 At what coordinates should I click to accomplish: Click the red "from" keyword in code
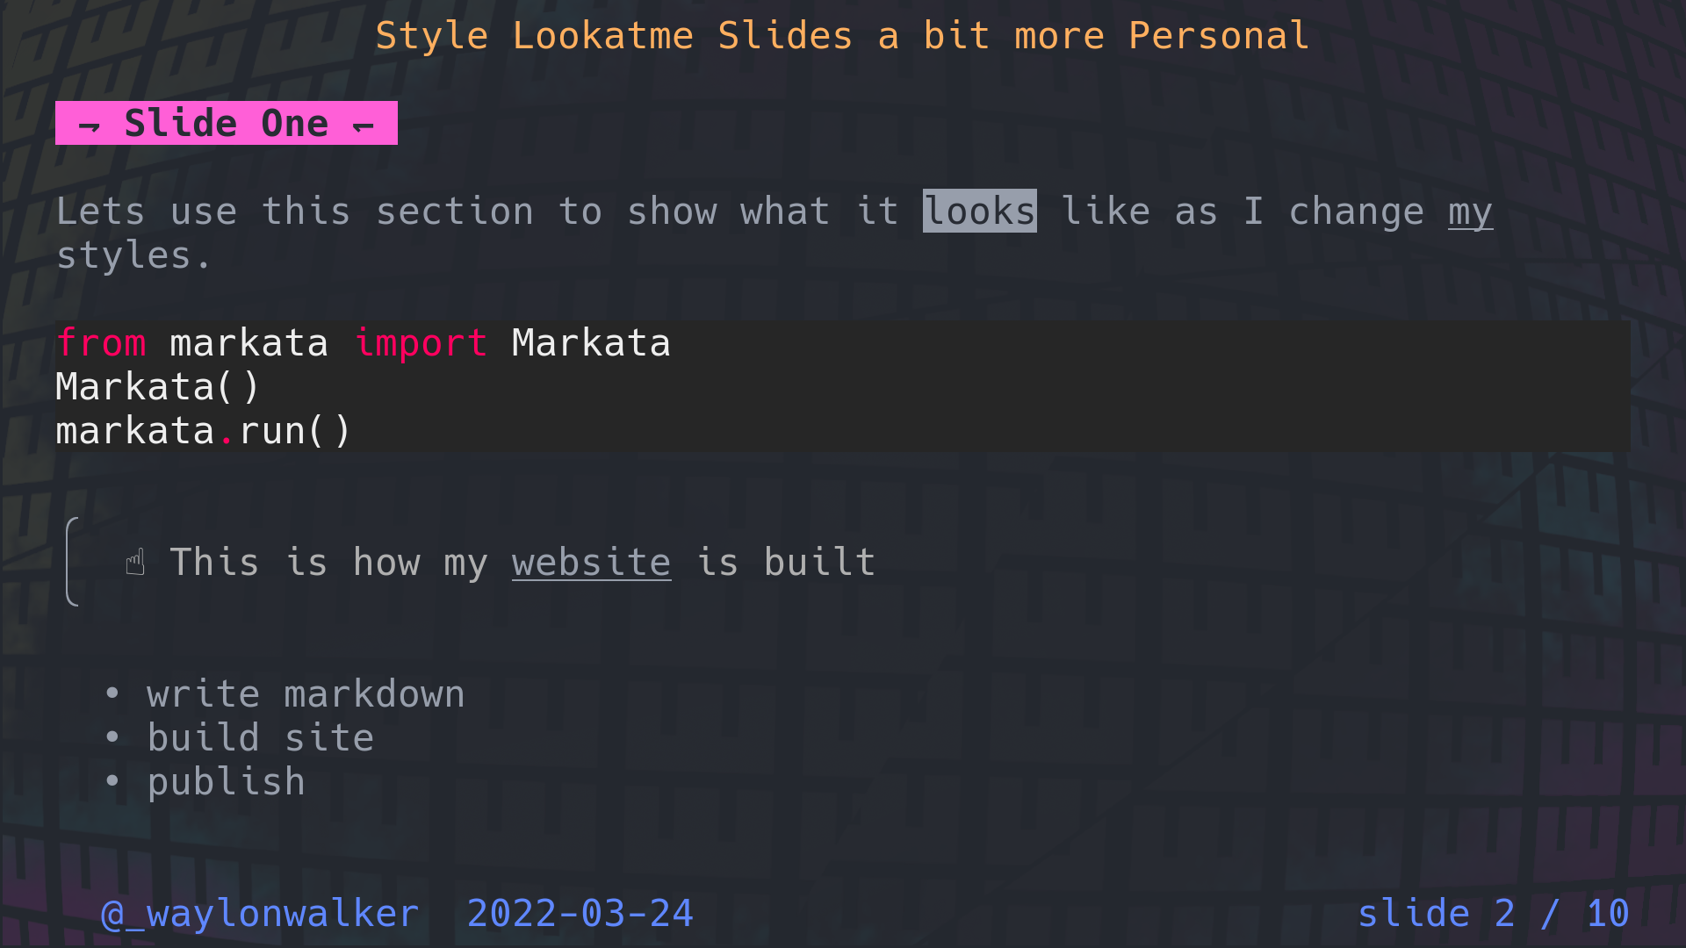pos(101,343)
